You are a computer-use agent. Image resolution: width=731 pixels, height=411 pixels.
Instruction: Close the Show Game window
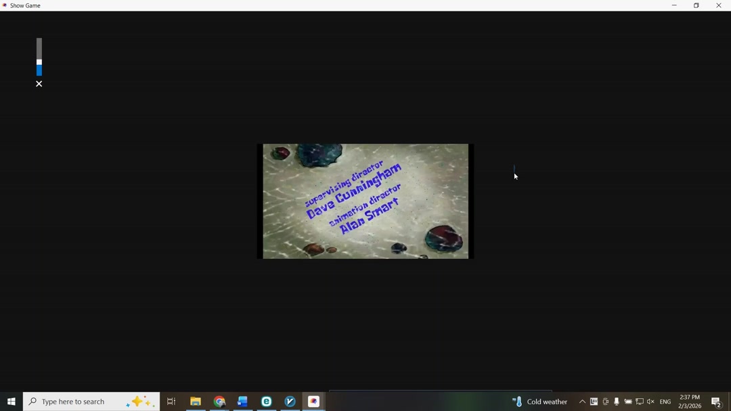coord(718,5)
